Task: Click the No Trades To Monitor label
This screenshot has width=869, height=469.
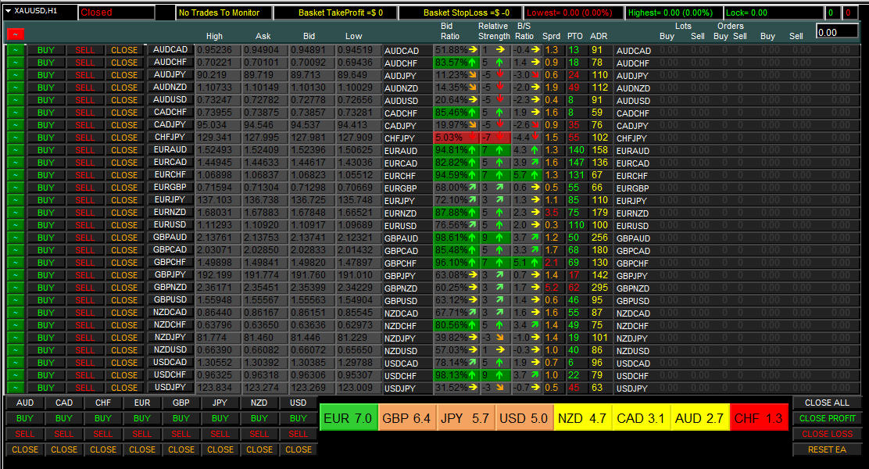Action: (x=224, y=13)
